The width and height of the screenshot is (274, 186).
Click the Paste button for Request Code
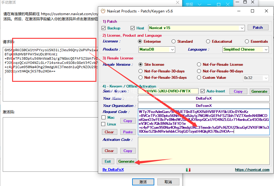pyautogui.click(x=128, y=132)
